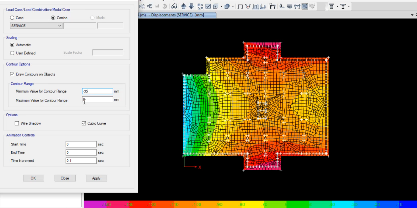This screenshot has width=417, height=208.
Task: Move down in list with down arrow icon
Action: (x=191, y=6)
